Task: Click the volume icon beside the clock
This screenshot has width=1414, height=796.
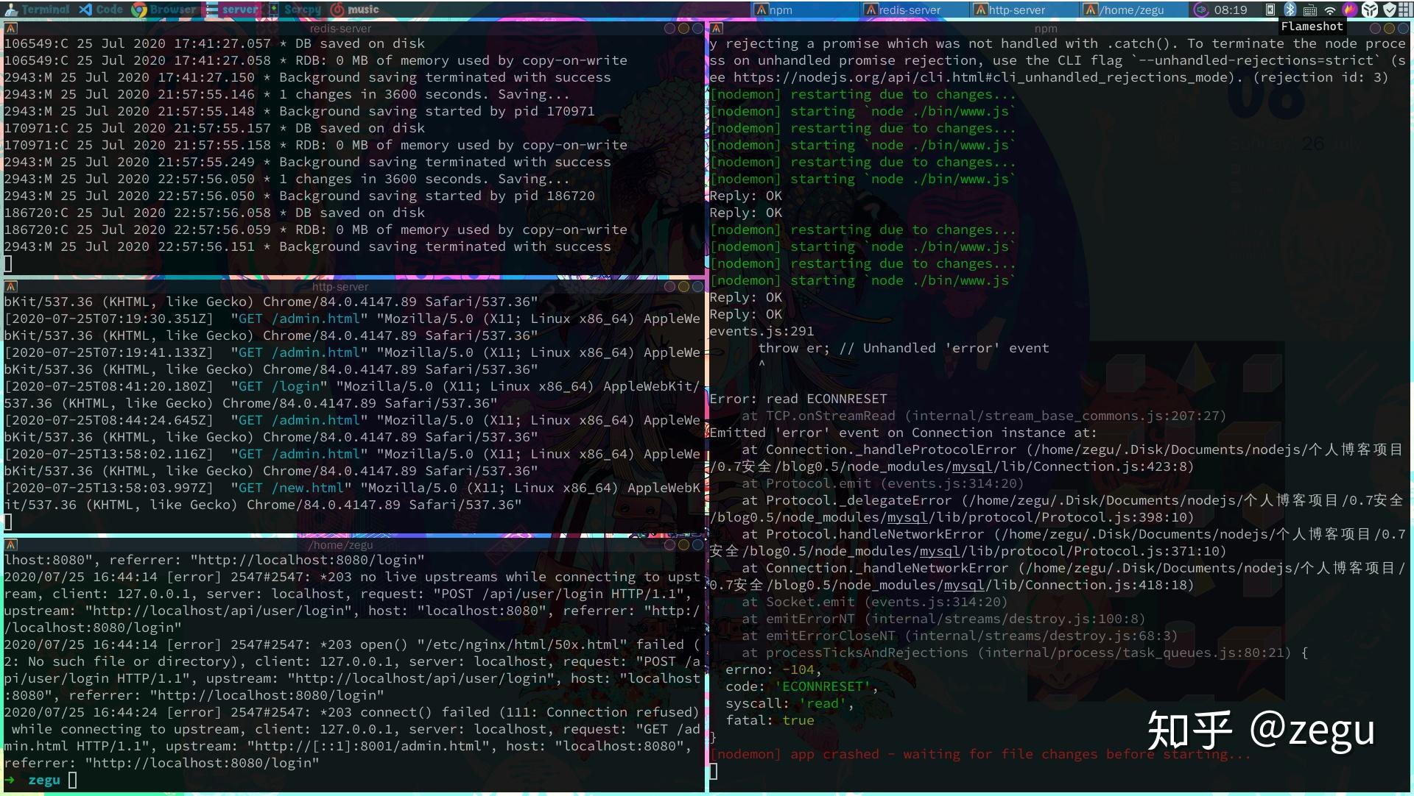Action: click(x=1201, y=10)
